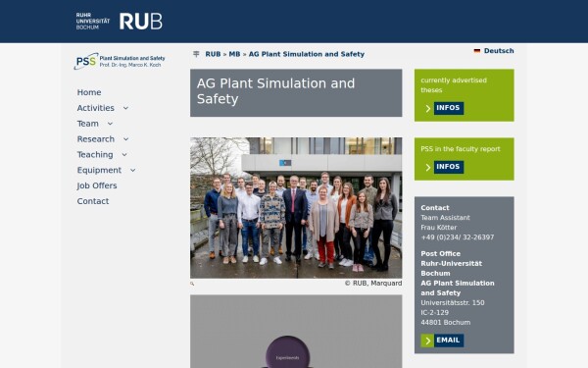Image resolution: width=588 pixels, height=368 pixels.
Task: Open the Research menu item
Action: click(x=96, y=139)
